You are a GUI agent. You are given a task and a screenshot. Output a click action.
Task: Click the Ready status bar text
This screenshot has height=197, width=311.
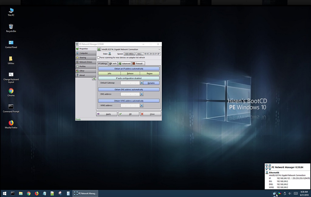(78, 119)
